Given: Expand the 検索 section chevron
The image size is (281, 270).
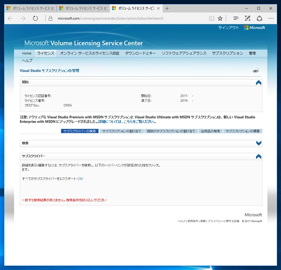Looking at the screenshot, I should click(x=259, y=143).
